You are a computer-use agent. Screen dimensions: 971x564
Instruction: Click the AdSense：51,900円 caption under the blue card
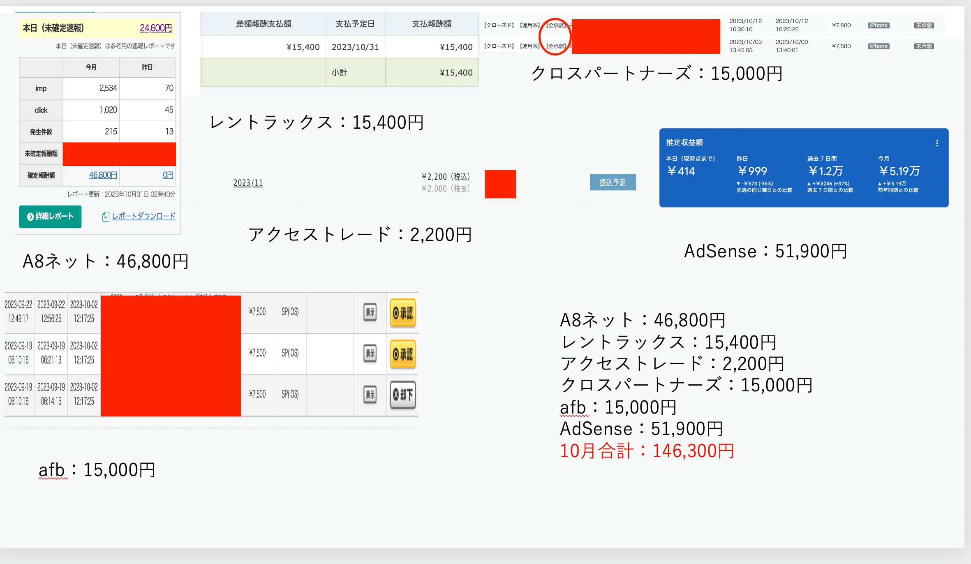coord(765,251)
